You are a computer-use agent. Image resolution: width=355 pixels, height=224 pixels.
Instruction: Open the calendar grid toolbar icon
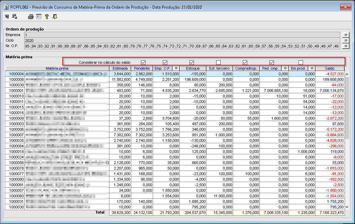(39, 17)
